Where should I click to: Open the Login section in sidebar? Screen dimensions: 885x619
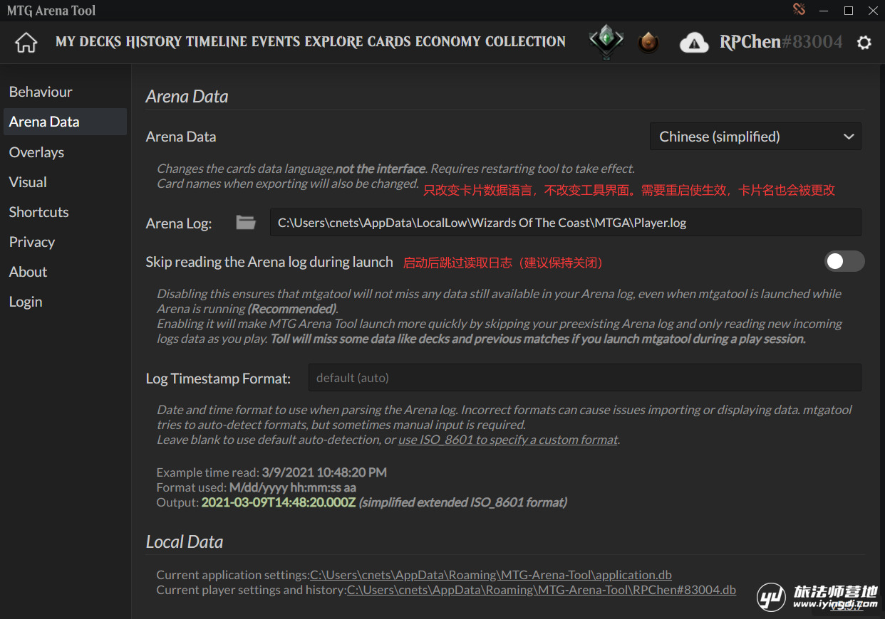click(x=65, y=302)
